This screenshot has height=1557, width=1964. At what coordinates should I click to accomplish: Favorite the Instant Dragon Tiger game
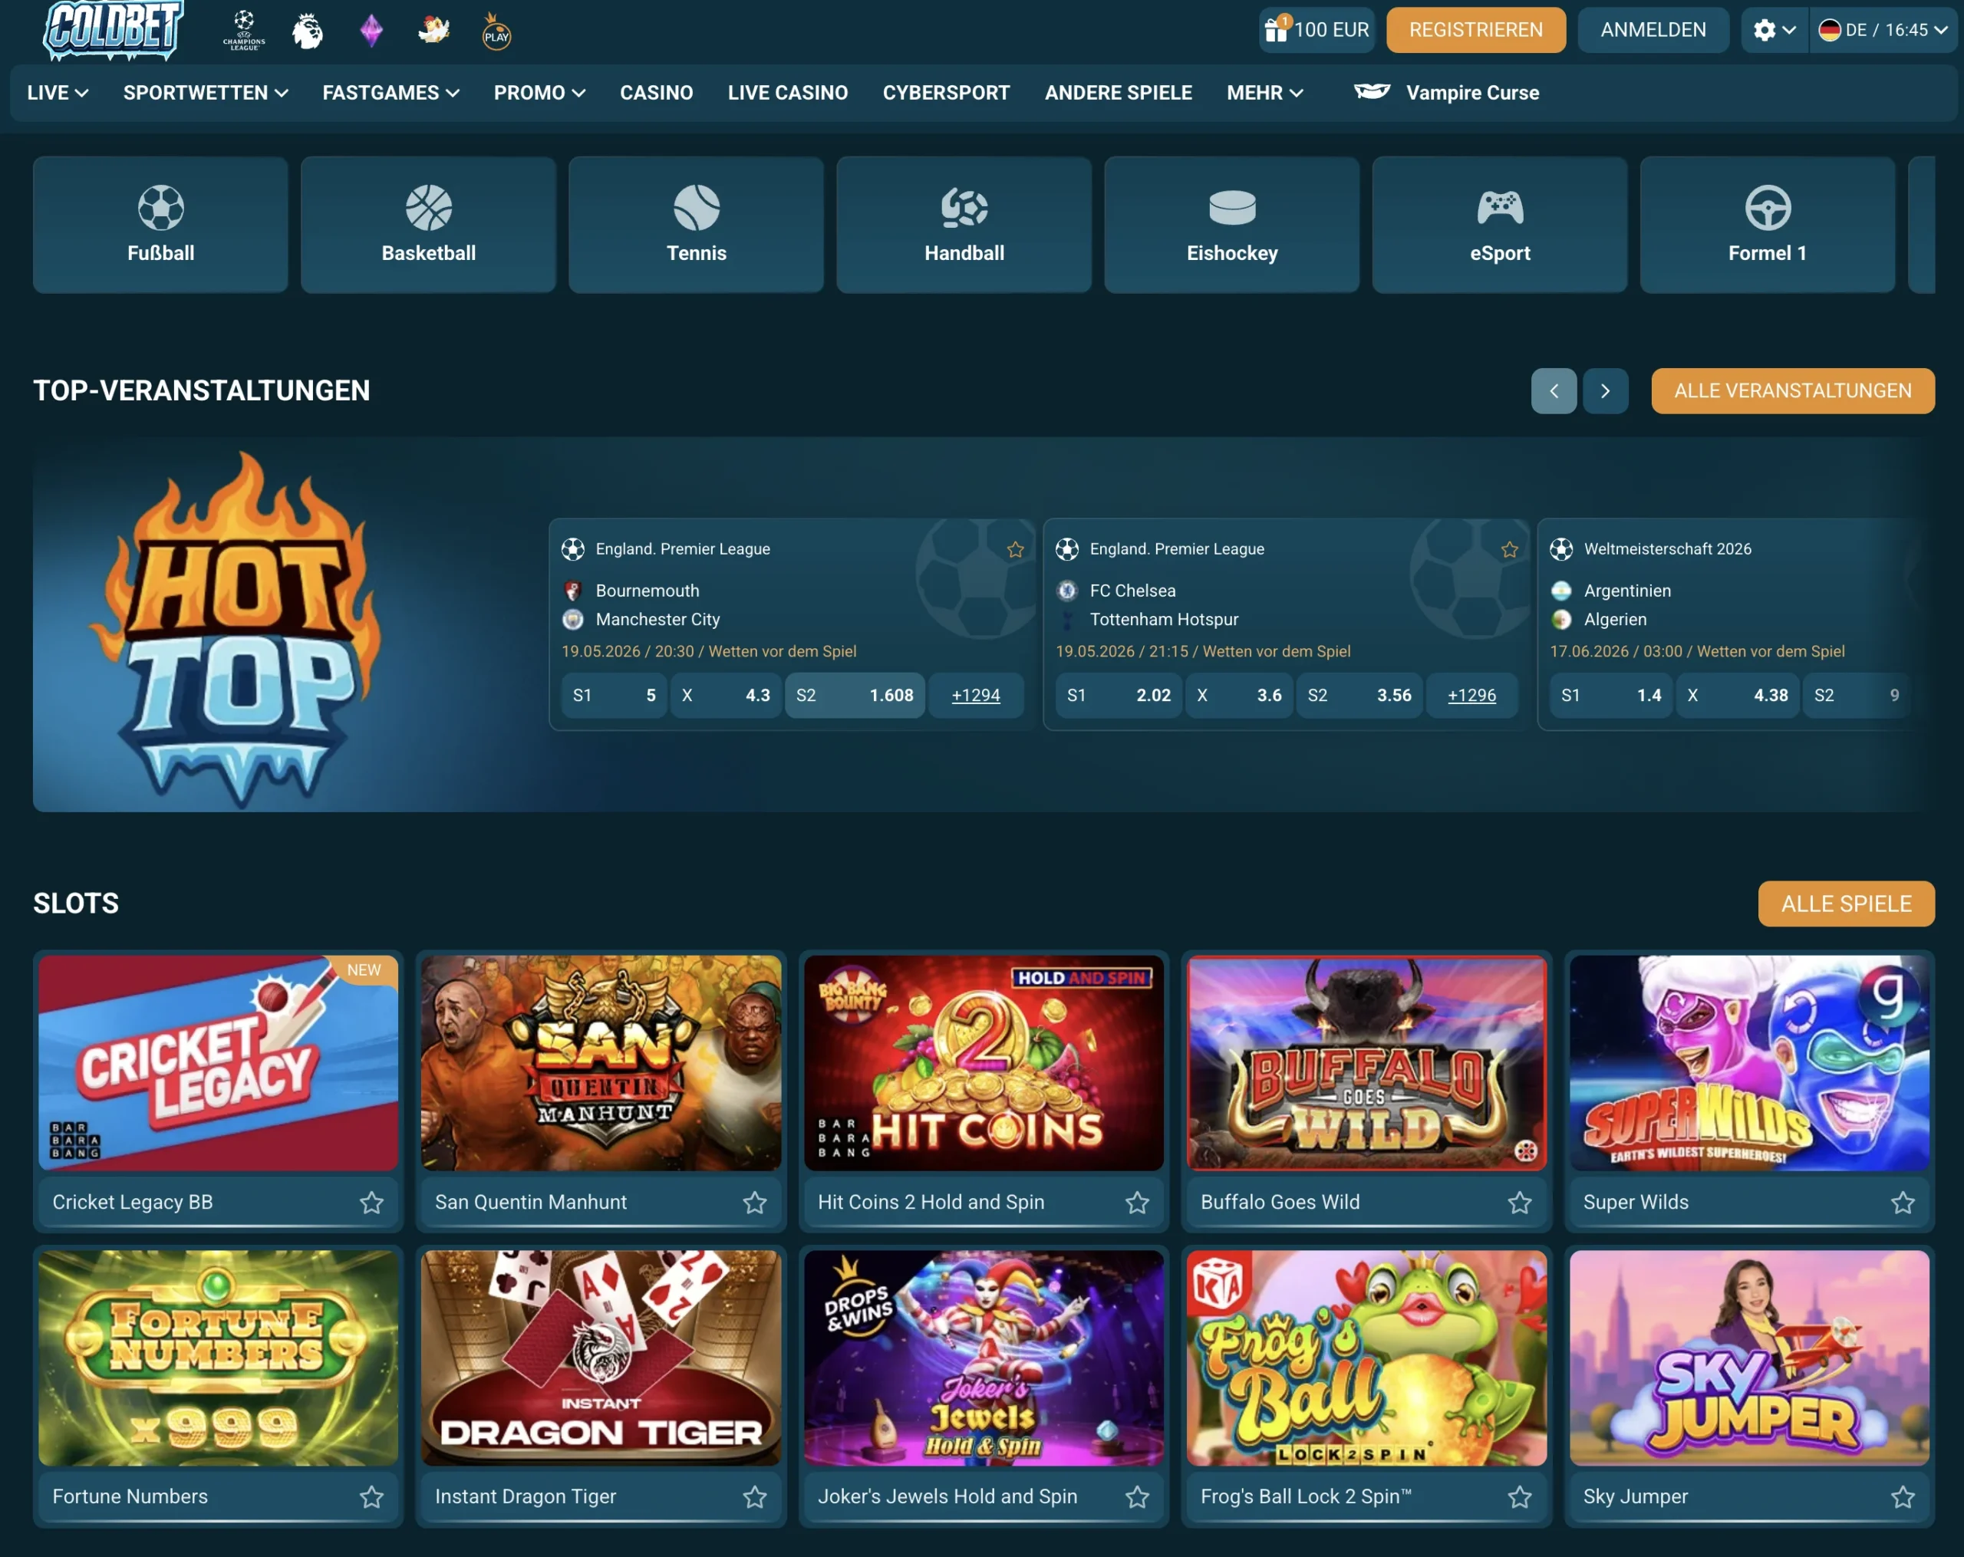pyautogui.click(x=754, y=1497)
